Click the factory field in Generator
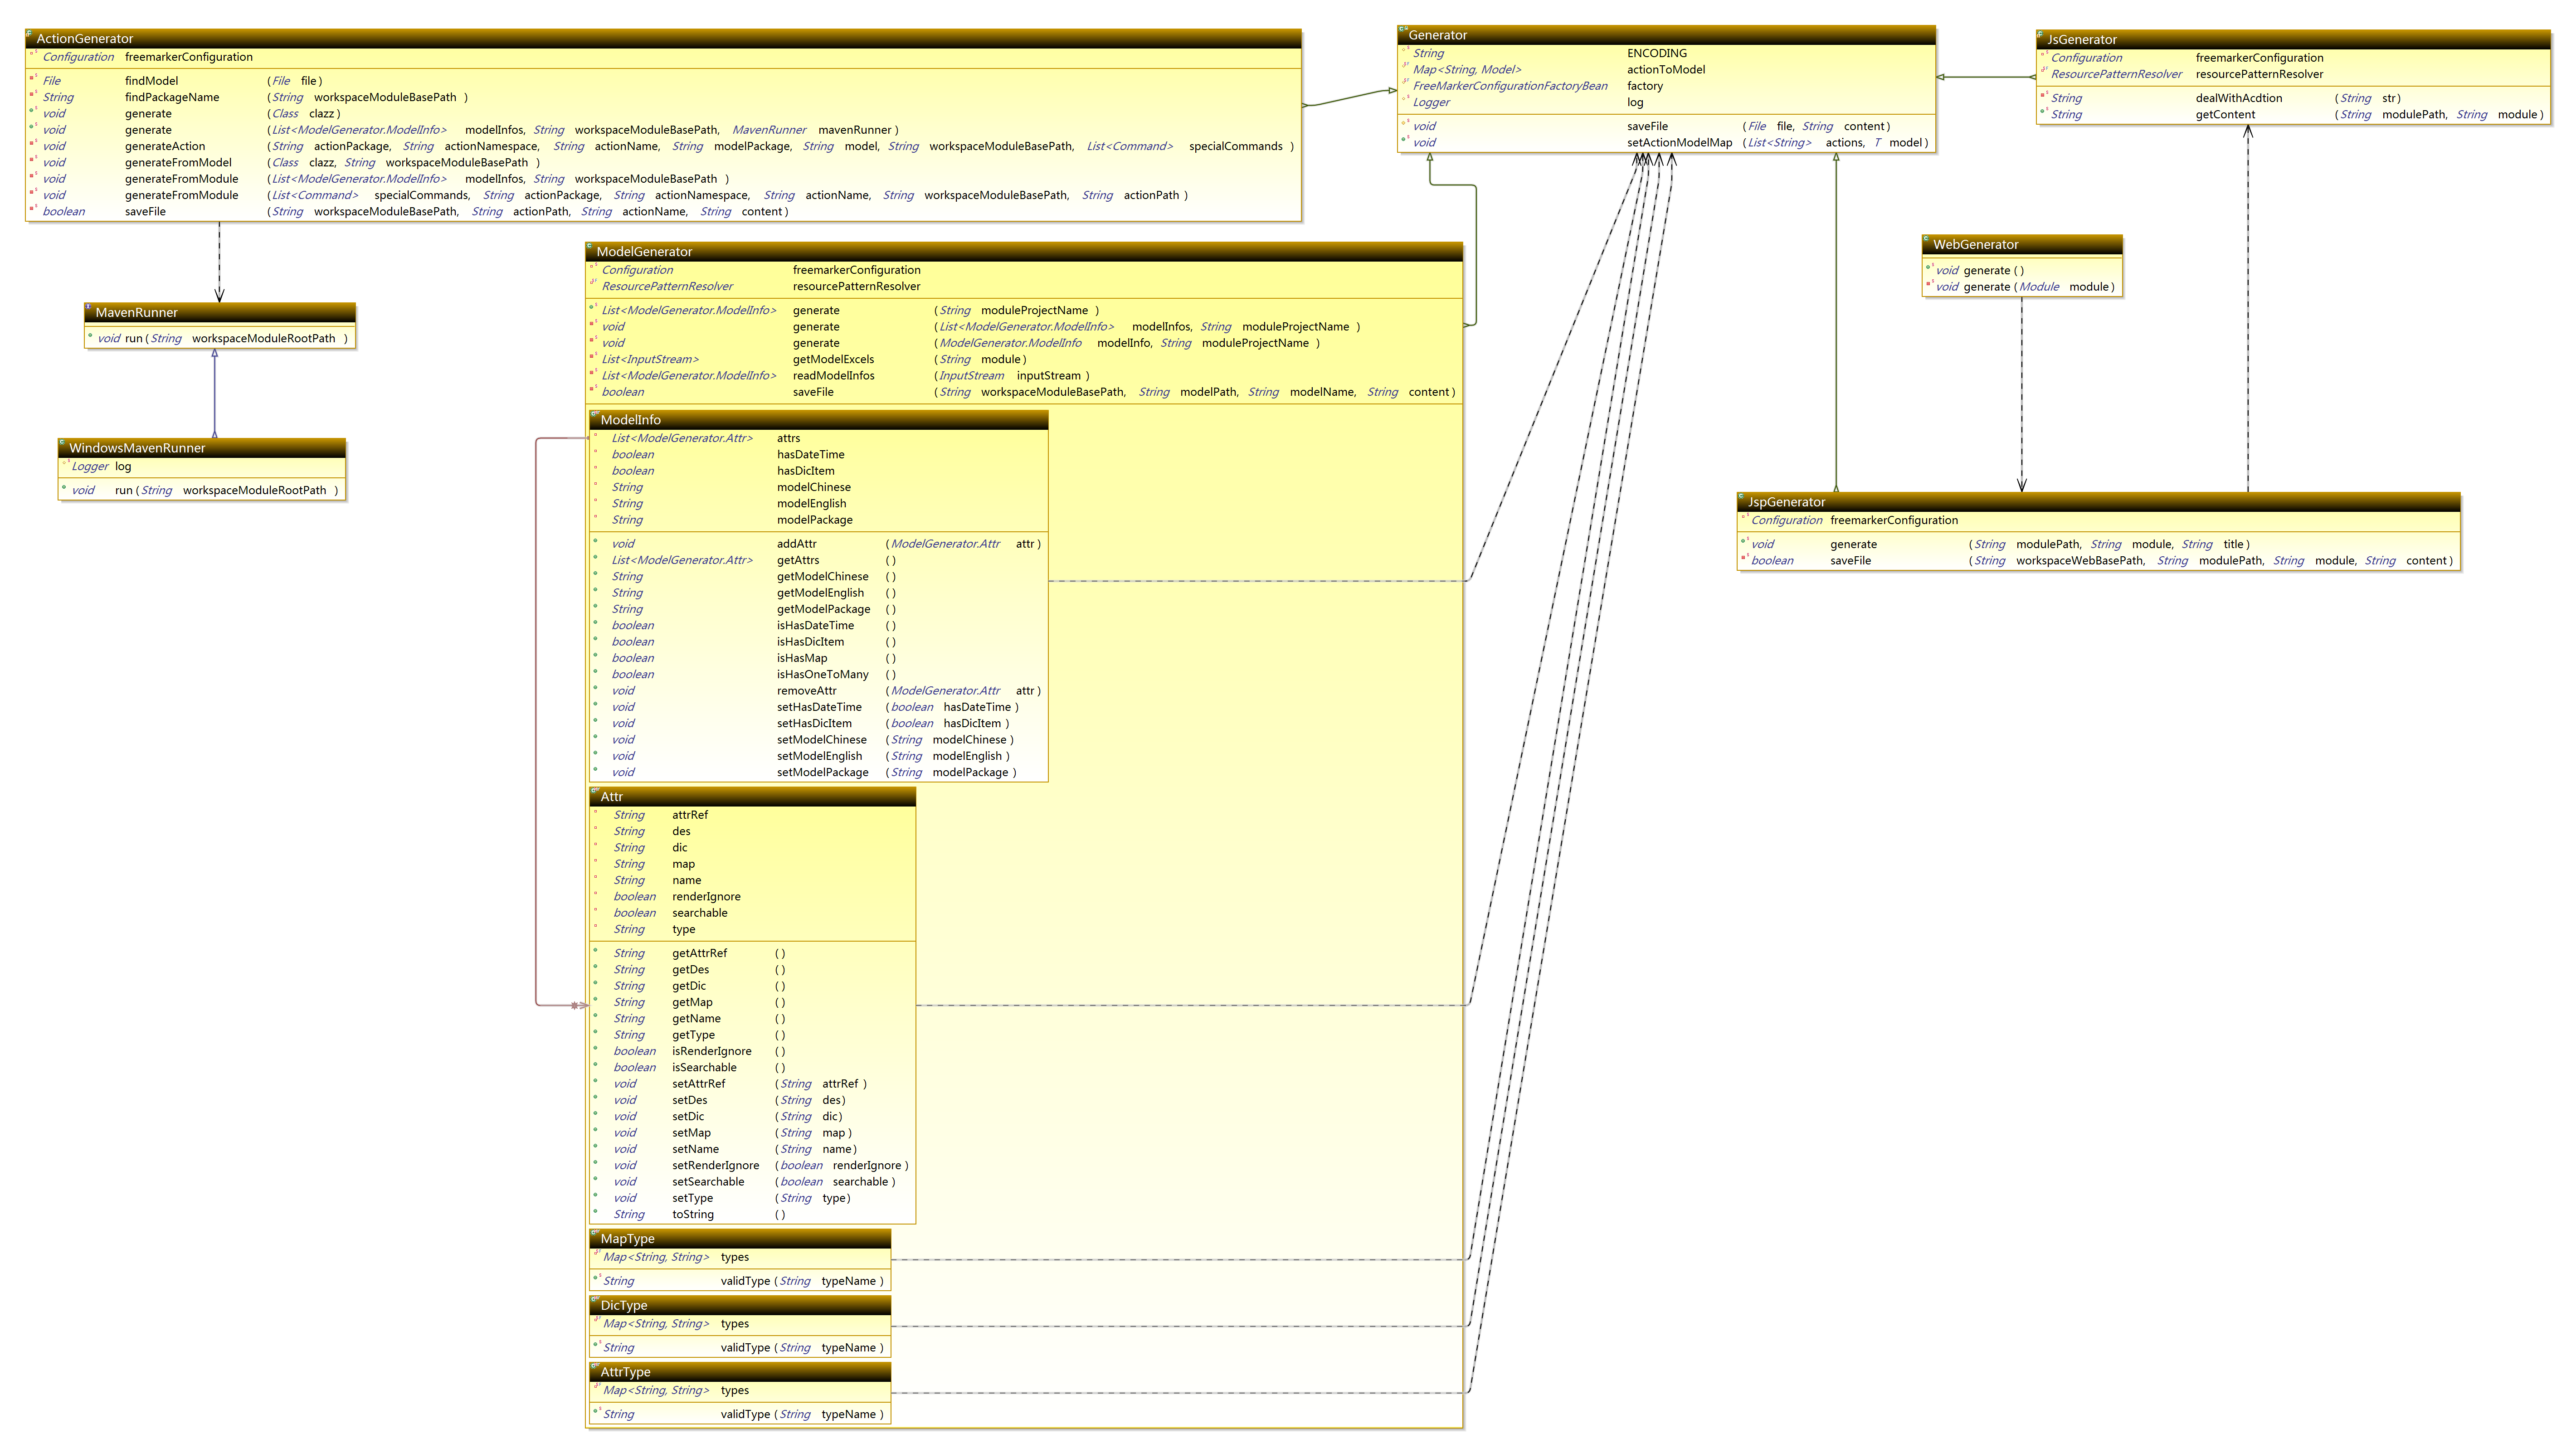The height and width of the screenshot is (1453, 2576). point(1666,86)
